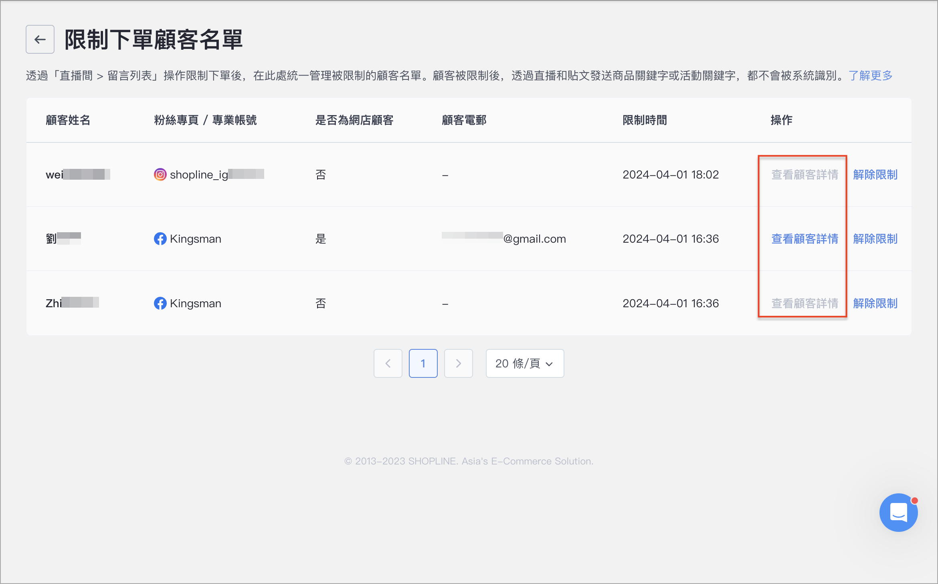Click Facebook icon in Zhi row
Screen dimensions: 938x584
(x=160, y=303)
